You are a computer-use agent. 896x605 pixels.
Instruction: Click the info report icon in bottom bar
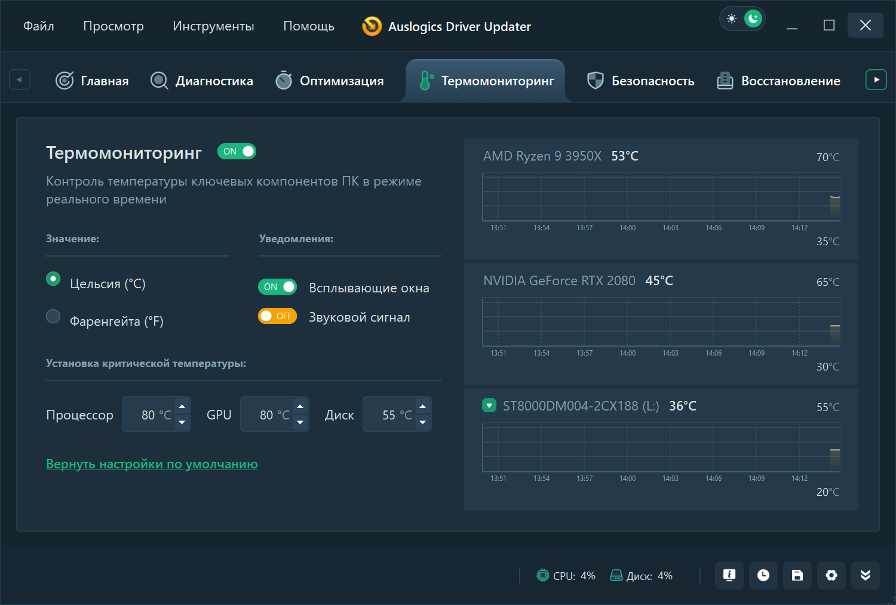729,575
